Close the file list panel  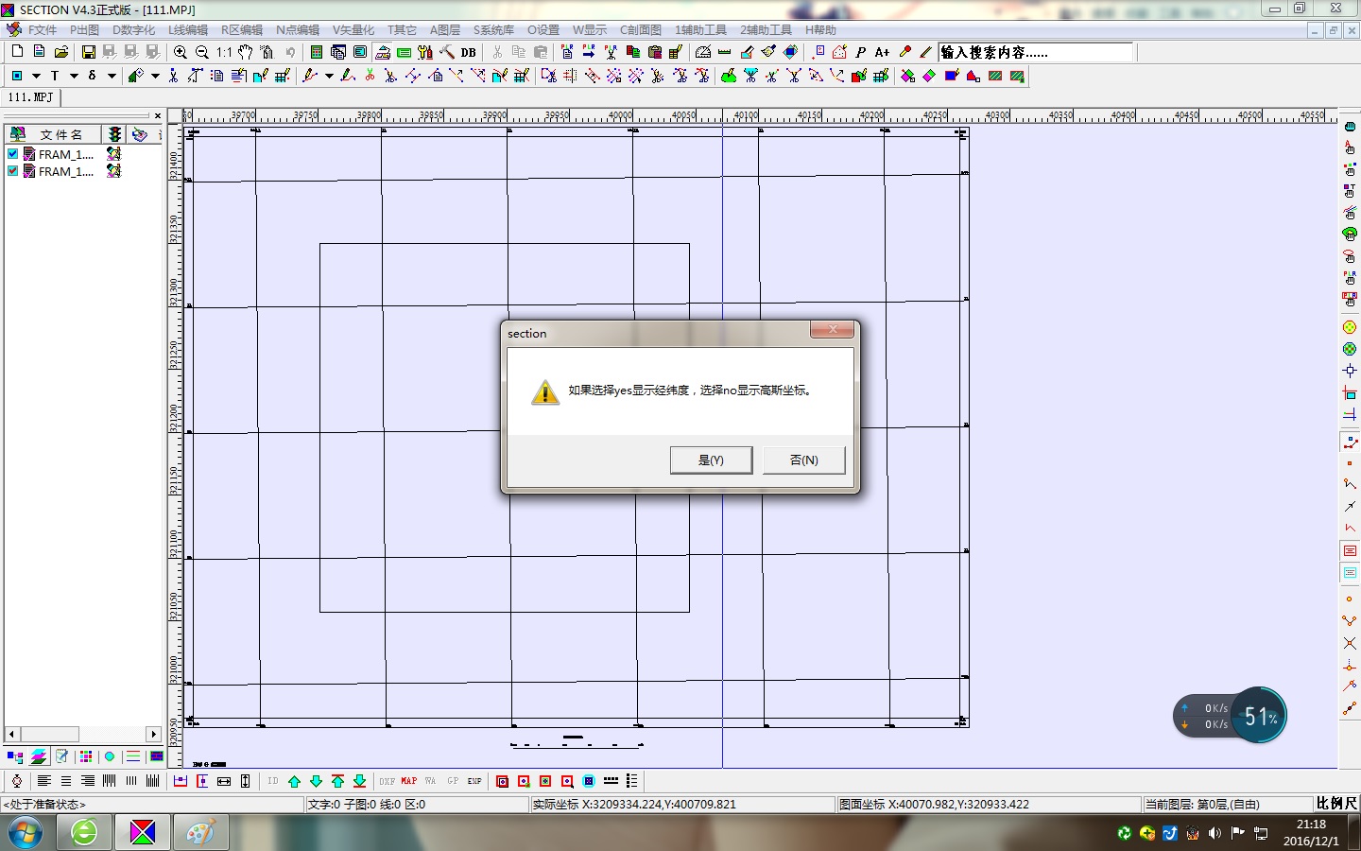click(x=158, y=116)
